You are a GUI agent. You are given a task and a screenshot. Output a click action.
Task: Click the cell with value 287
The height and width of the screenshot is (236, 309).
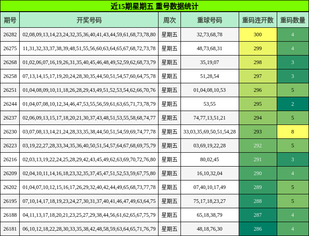coord(258,215)
